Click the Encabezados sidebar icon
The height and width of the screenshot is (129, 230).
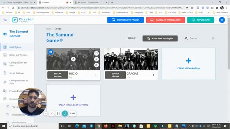pos(7,115)
